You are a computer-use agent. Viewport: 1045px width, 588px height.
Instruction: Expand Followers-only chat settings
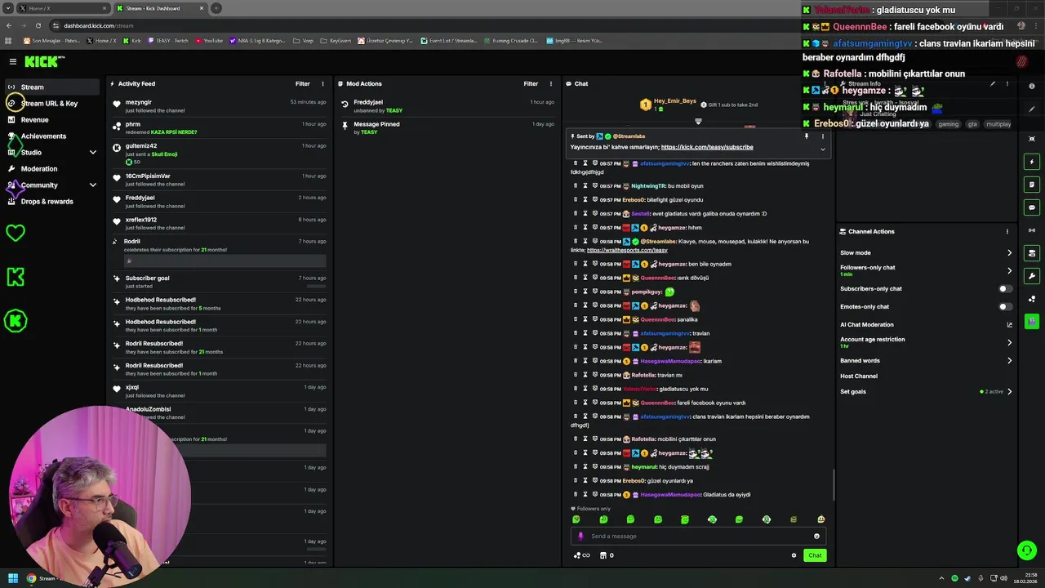[x=1009, y=270]
